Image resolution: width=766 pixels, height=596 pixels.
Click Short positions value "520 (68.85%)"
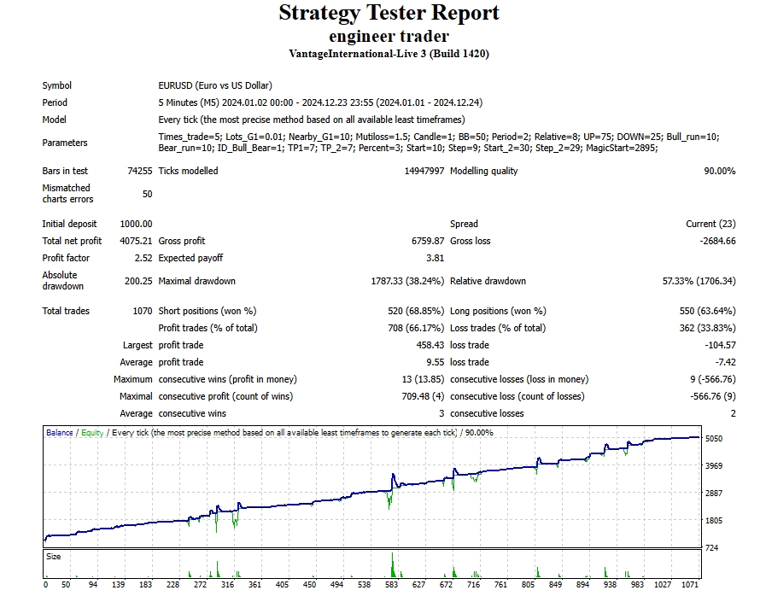tap(416, 311)
